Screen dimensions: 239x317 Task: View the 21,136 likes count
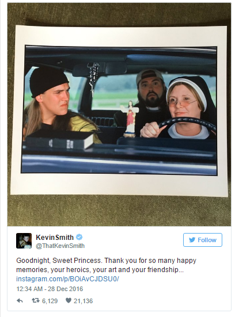pos(83,301)
